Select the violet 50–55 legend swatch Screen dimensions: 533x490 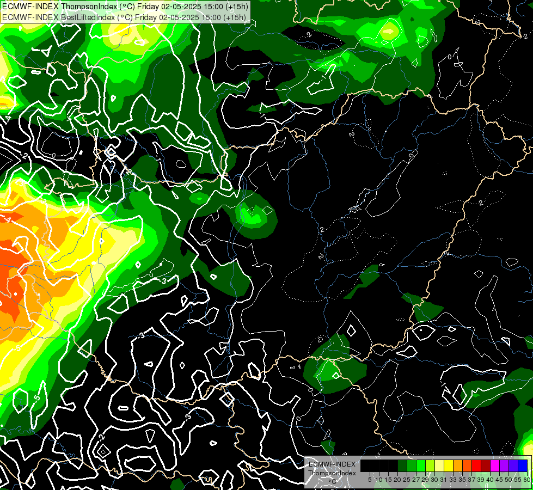coord(513,465)
